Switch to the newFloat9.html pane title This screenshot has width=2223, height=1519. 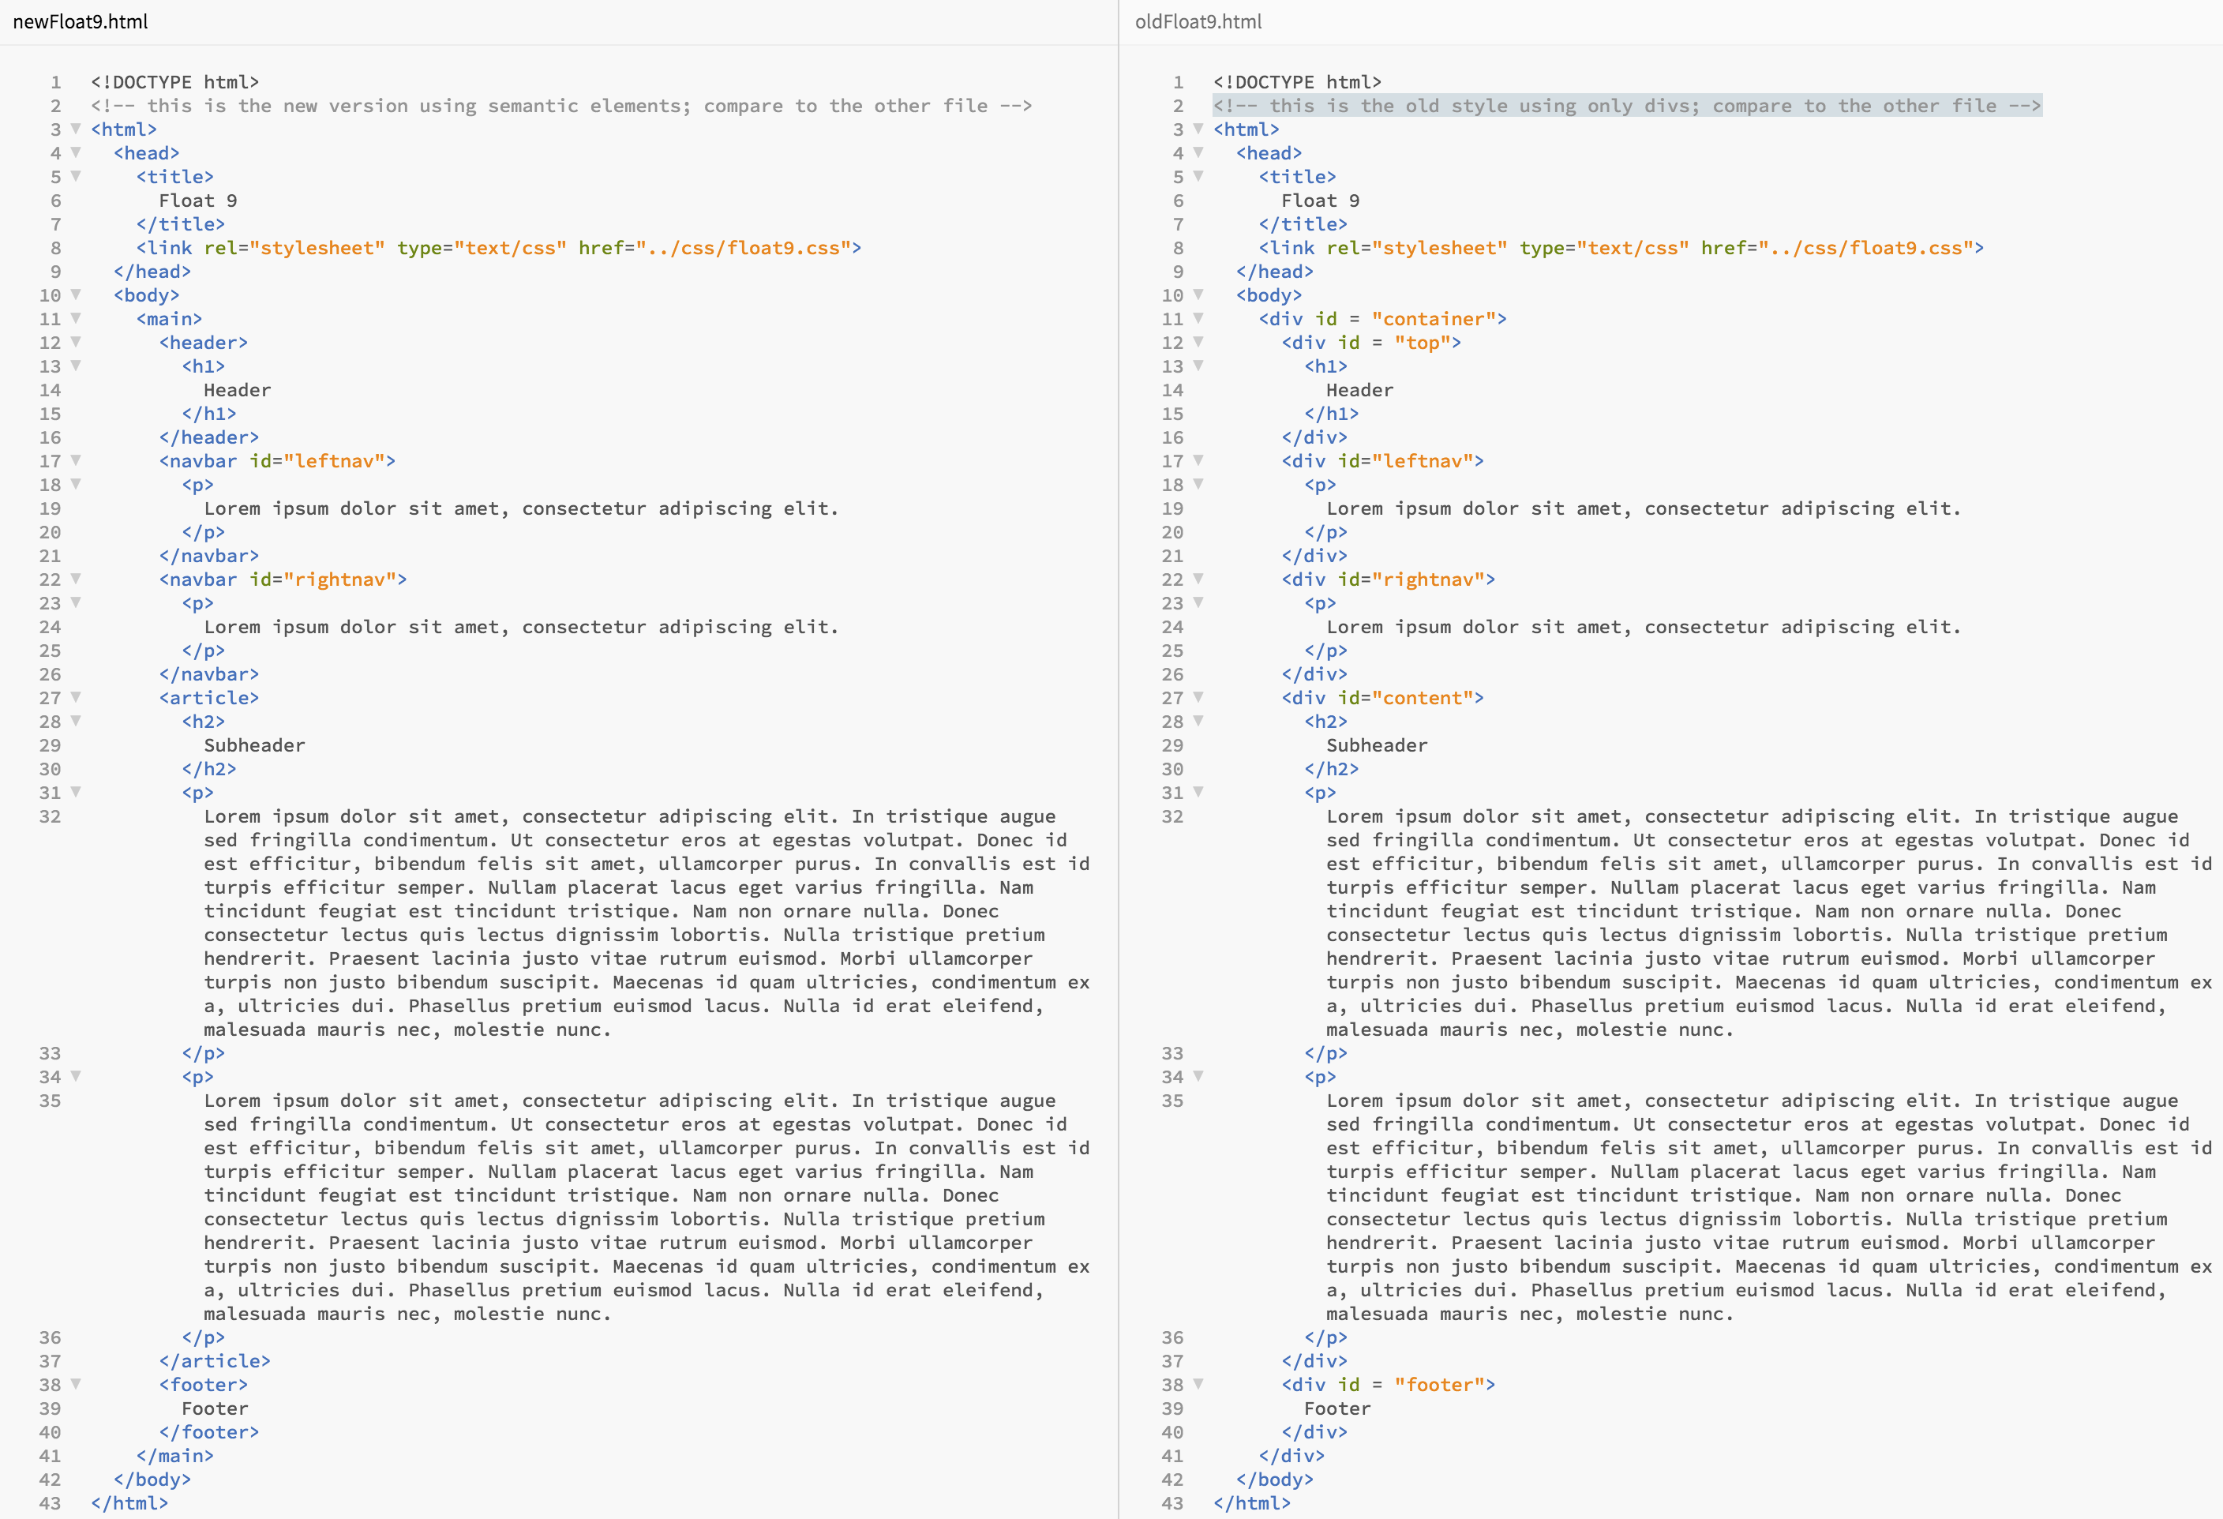pos(81,21)
